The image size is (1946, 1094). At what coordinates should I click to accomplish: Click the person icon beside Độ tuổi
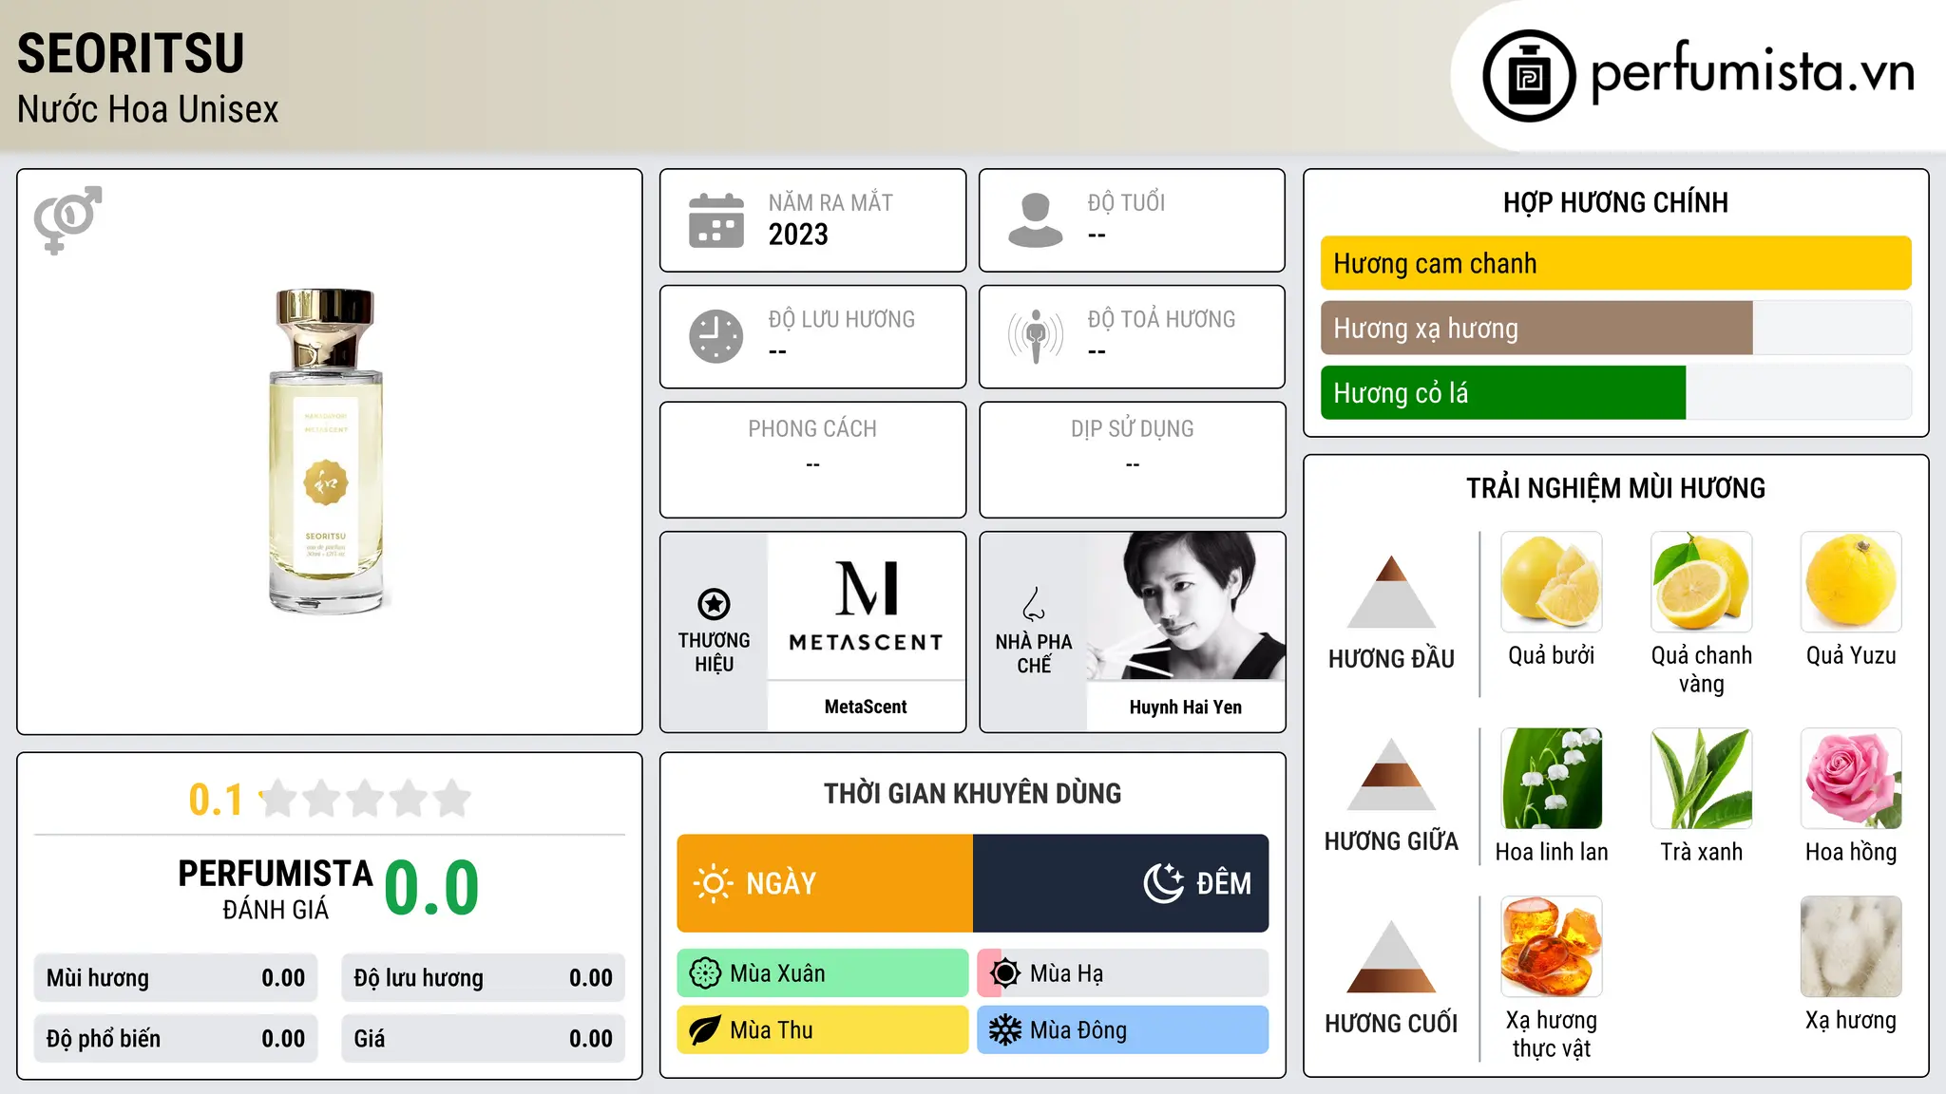(1036, 220)
